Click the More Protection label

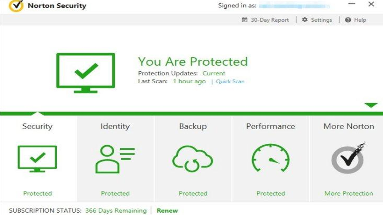[x=349, y=193]
